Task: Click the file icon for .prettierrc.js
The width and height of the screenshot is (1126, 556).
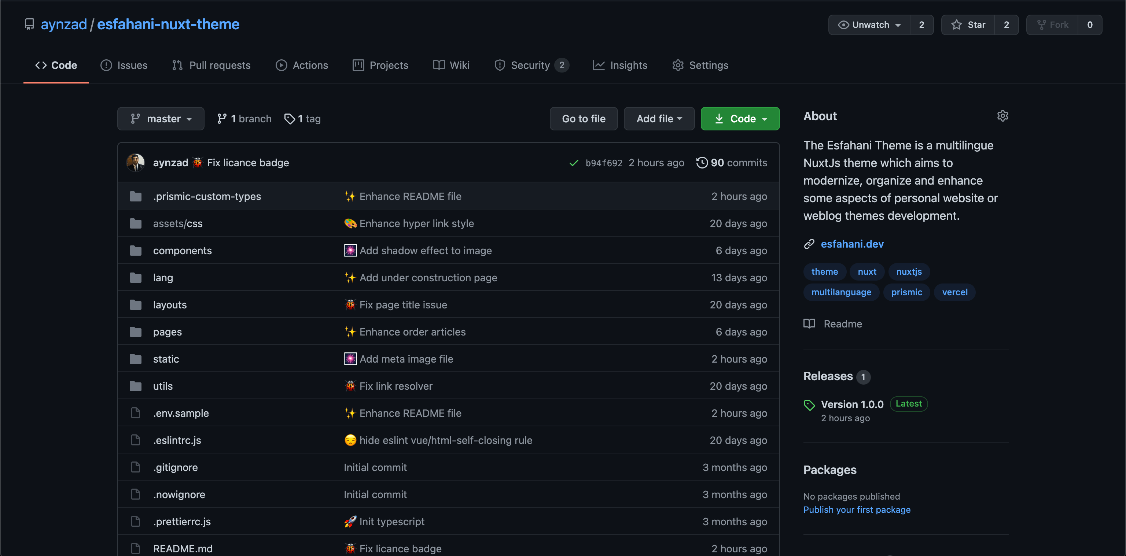Action: click(136, 522)
